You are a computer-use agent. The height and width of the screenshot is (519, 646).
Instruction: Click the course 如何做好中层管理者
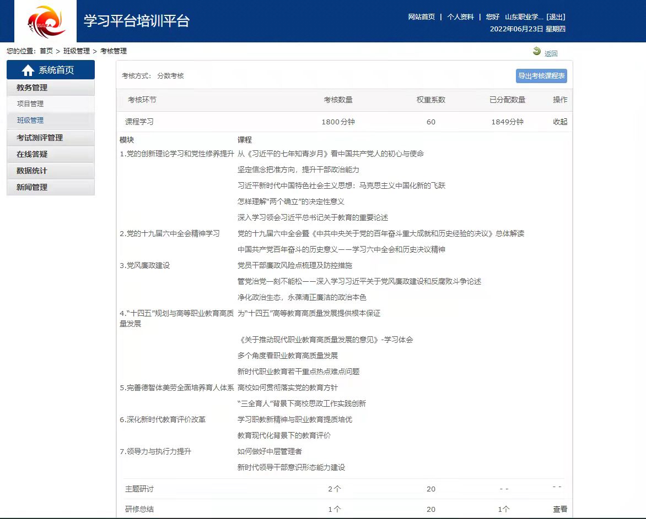(x=270, y=451)
